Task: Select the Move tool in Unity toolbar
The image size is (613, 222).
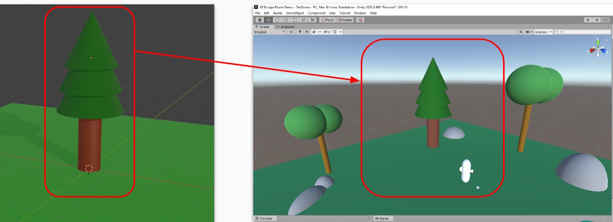Action: coord(268,20)
